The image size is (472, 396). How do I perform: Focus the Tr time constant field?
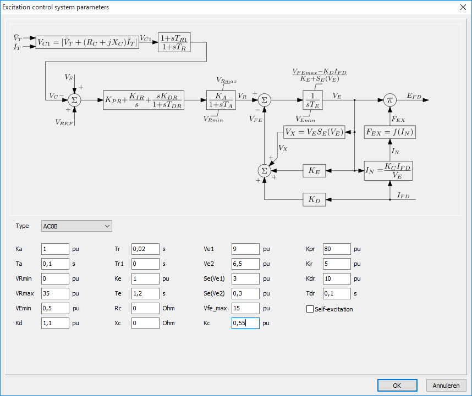pos(145,249)
